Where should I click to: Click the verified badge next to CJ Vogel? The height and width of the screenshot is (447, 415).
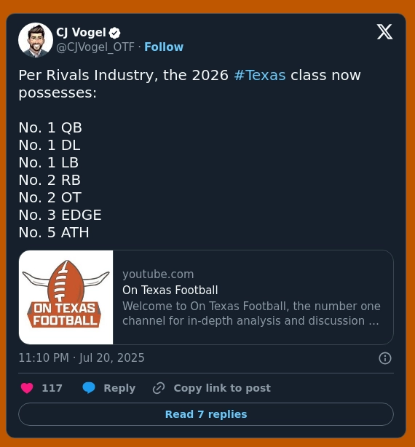pyautogui.click(x=114, y=33)
